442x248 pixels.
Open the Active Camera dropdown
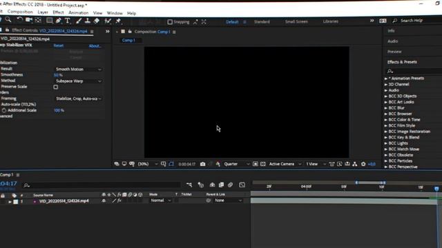(x=285, y=164)
